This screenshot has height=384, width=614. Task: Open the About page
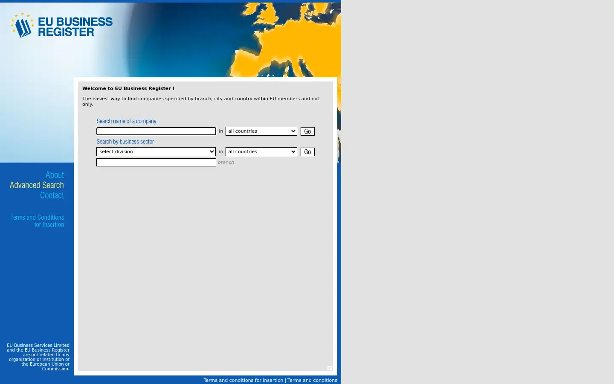tap(55, 175)
